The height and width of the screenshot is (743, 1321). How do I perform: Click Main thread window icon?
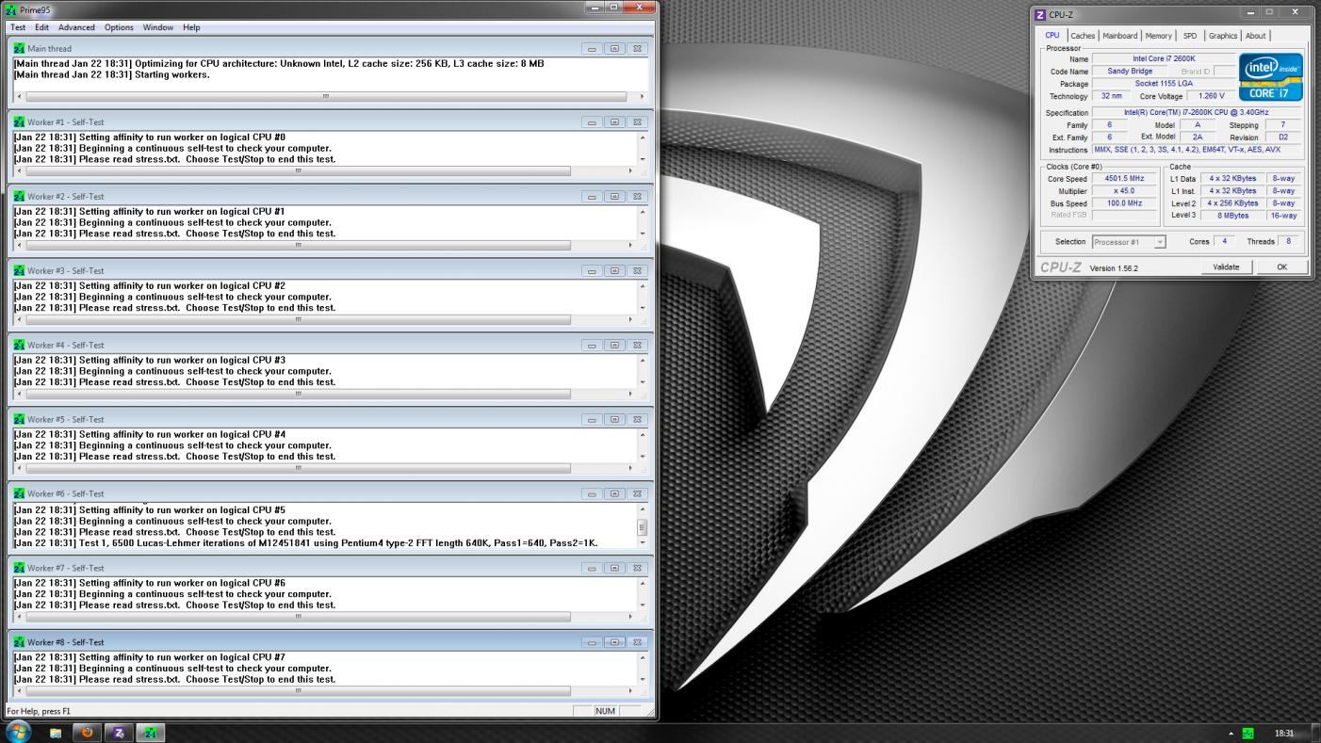point(19,48)
